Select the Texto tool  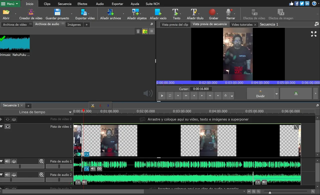click(x=176, y=14)
